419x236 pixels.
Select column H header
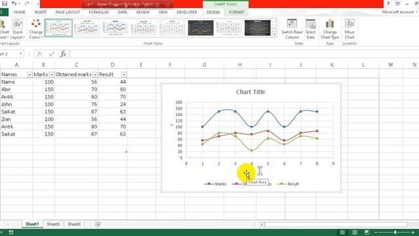coord(240,65)
